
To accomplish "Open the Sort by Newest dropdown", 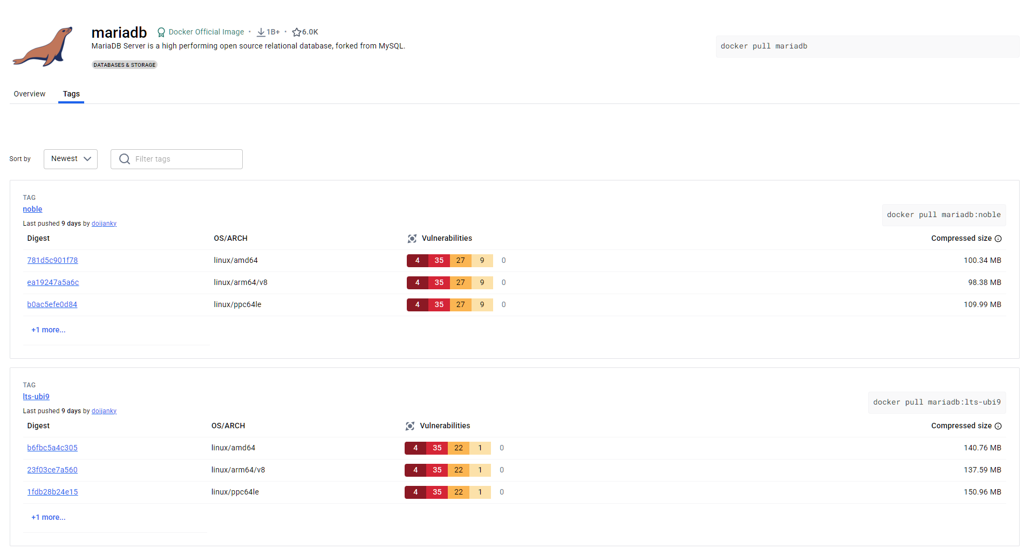I will tap(71, 159).
